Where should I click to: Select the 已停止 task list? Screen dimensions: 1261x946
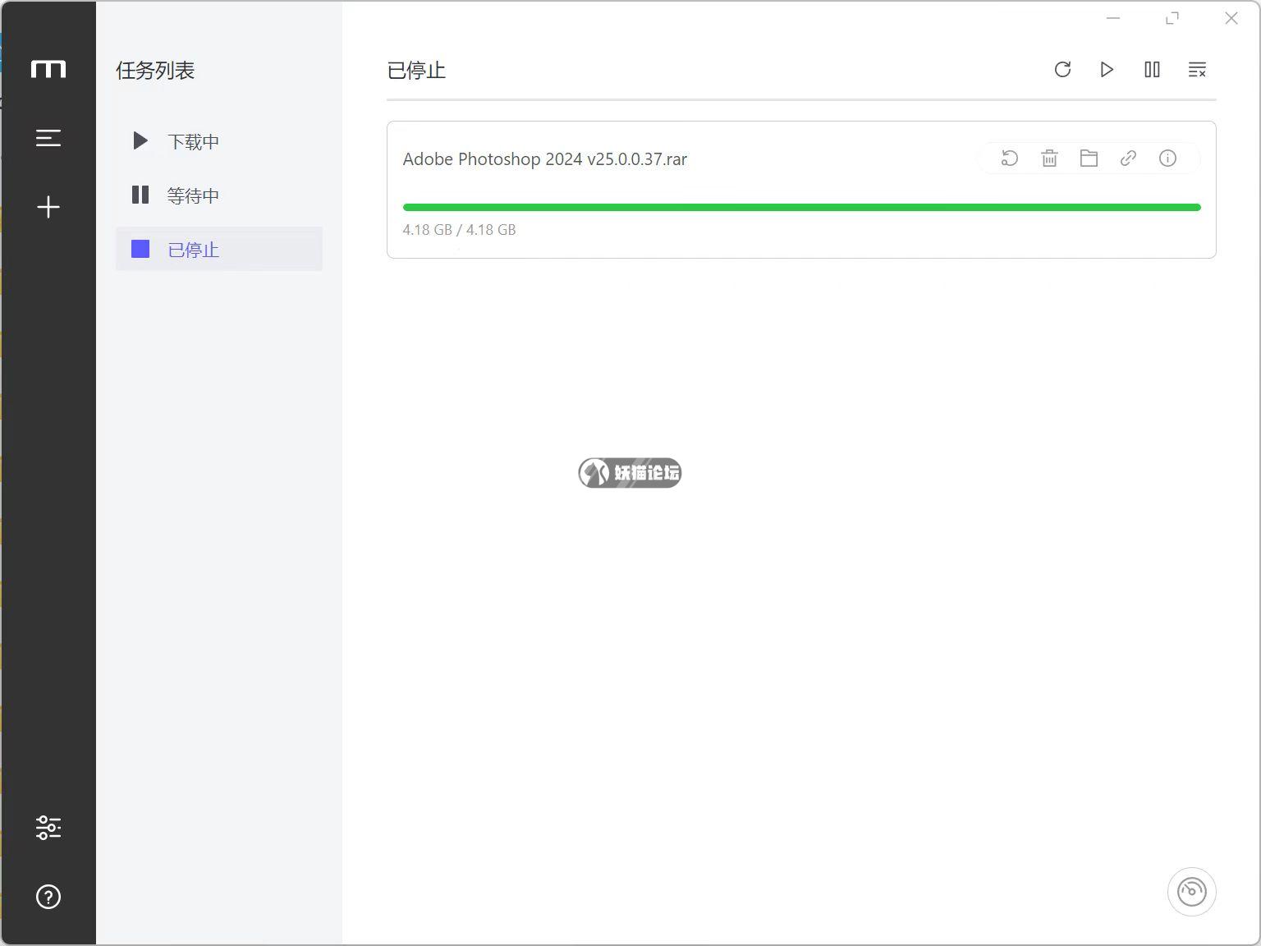point(219,249)
